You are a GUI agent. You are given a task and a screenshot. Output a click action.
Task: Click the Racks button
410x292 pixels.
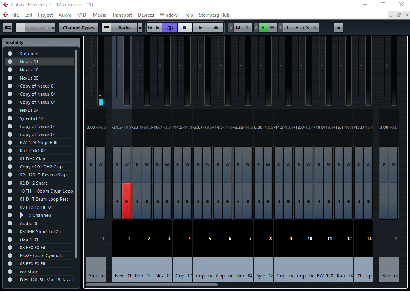click(x=124, y=28)
